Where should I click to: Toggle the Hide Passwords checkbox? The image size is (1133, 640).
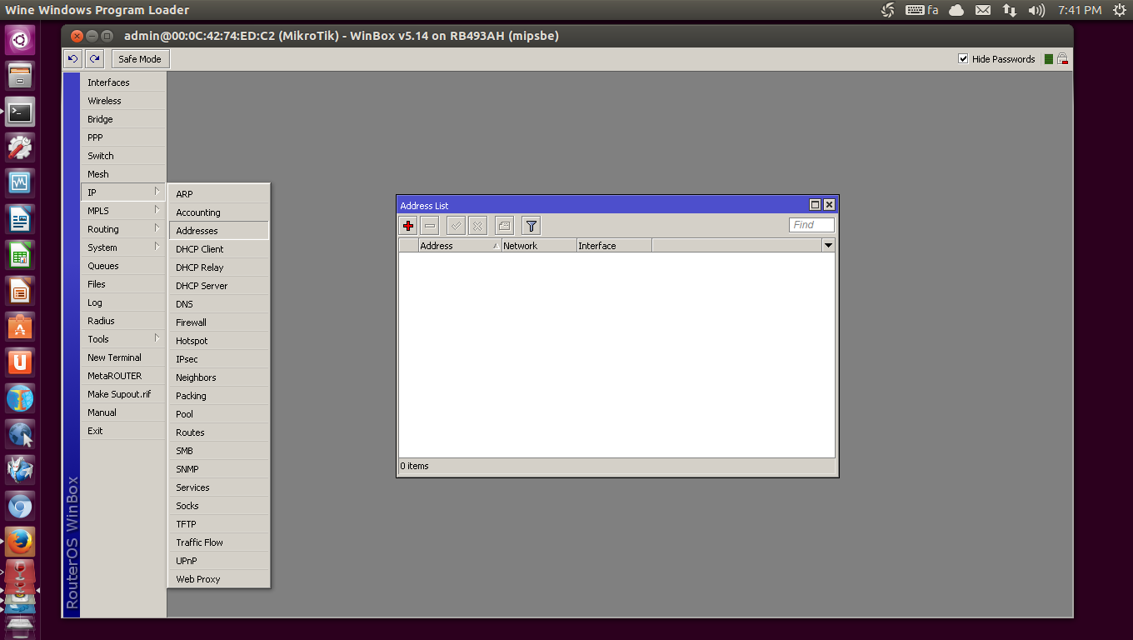point(964,59)
